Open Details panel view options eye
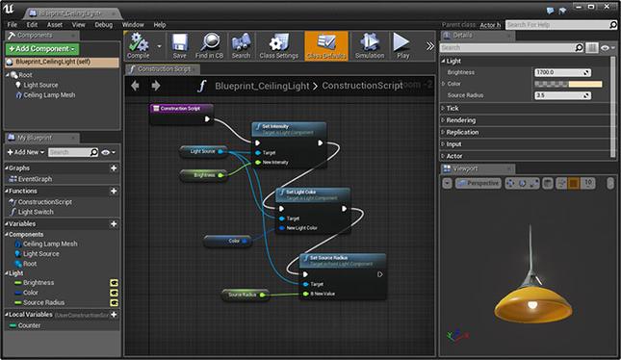621x360 pixels. tap(608, 48)
